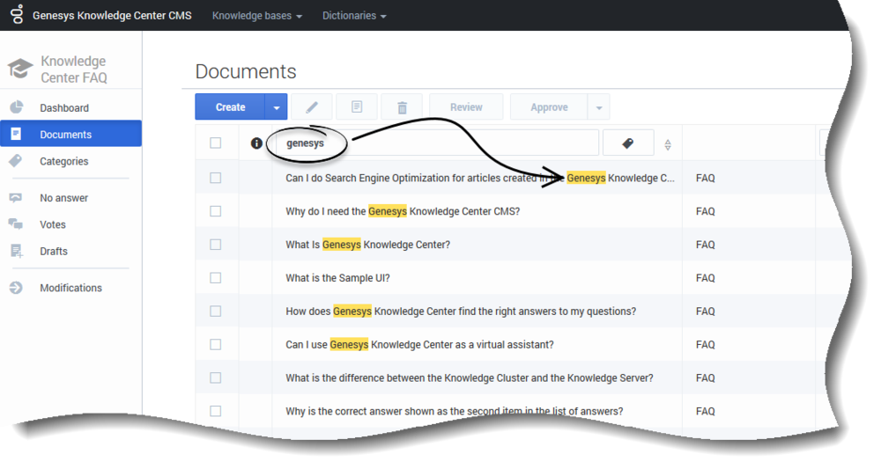The width and height of the screenshot is (881, 469).
Task: Click the Categories tag icon in sidebar
Action: coord(16,161)
